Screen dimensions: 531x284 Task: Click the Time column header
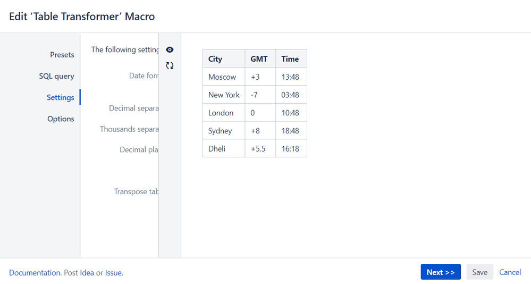click(x=290, y=59)
